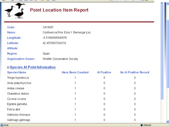
Task: Select the Gallinago gallinago species row
Action: tap(78, 120)
